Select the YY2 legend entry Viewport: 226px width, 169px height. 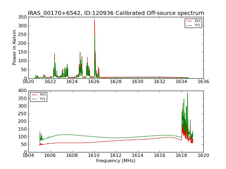coord(38,99)
